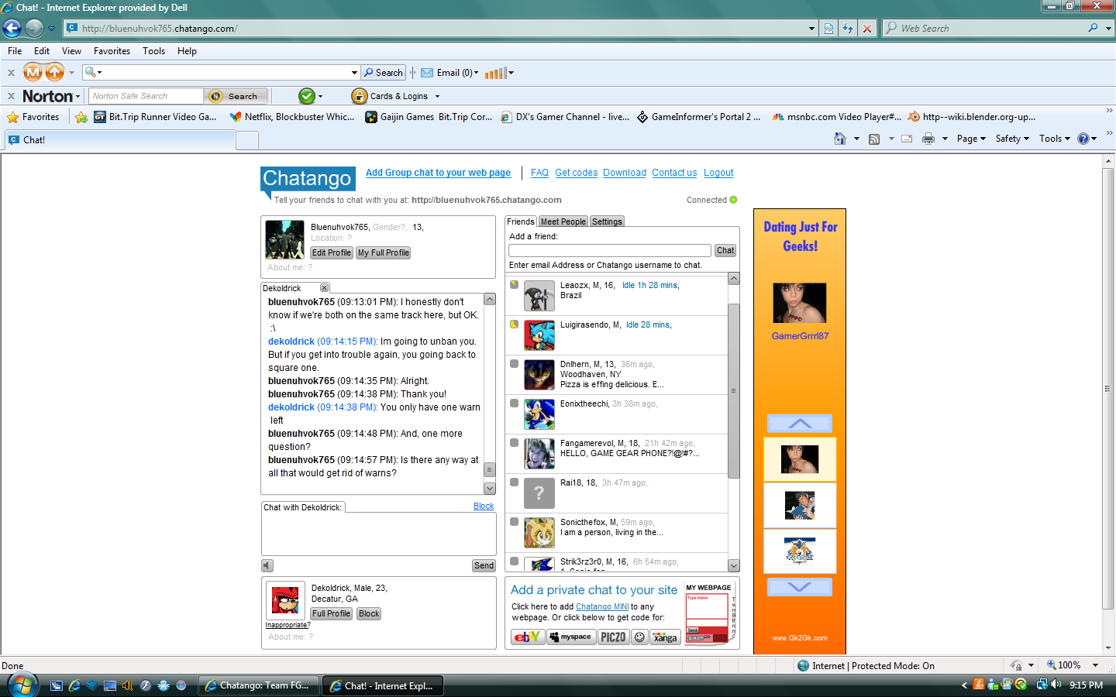Open the FAQ link
This screenshot has height=697, width=1116.
539,173
